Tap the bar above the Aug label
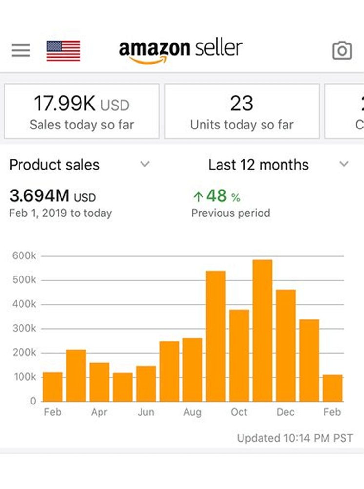The image size is (364, 489). [192, 369]
